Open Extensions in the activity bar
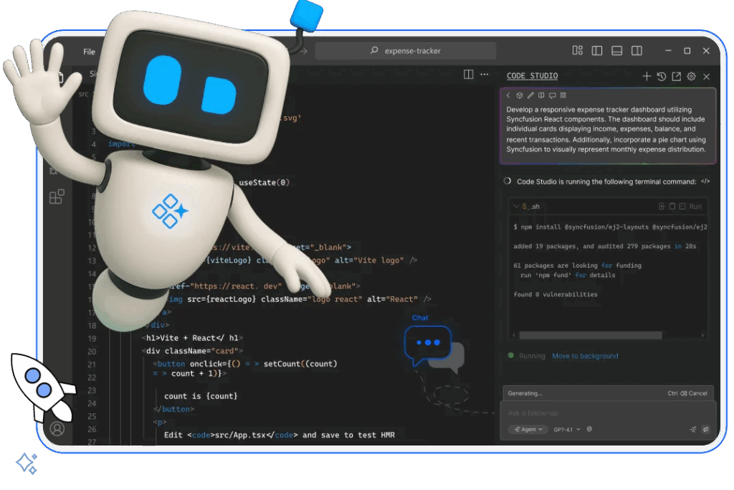This screenshot has width=734, height=490. click(57, 197)
